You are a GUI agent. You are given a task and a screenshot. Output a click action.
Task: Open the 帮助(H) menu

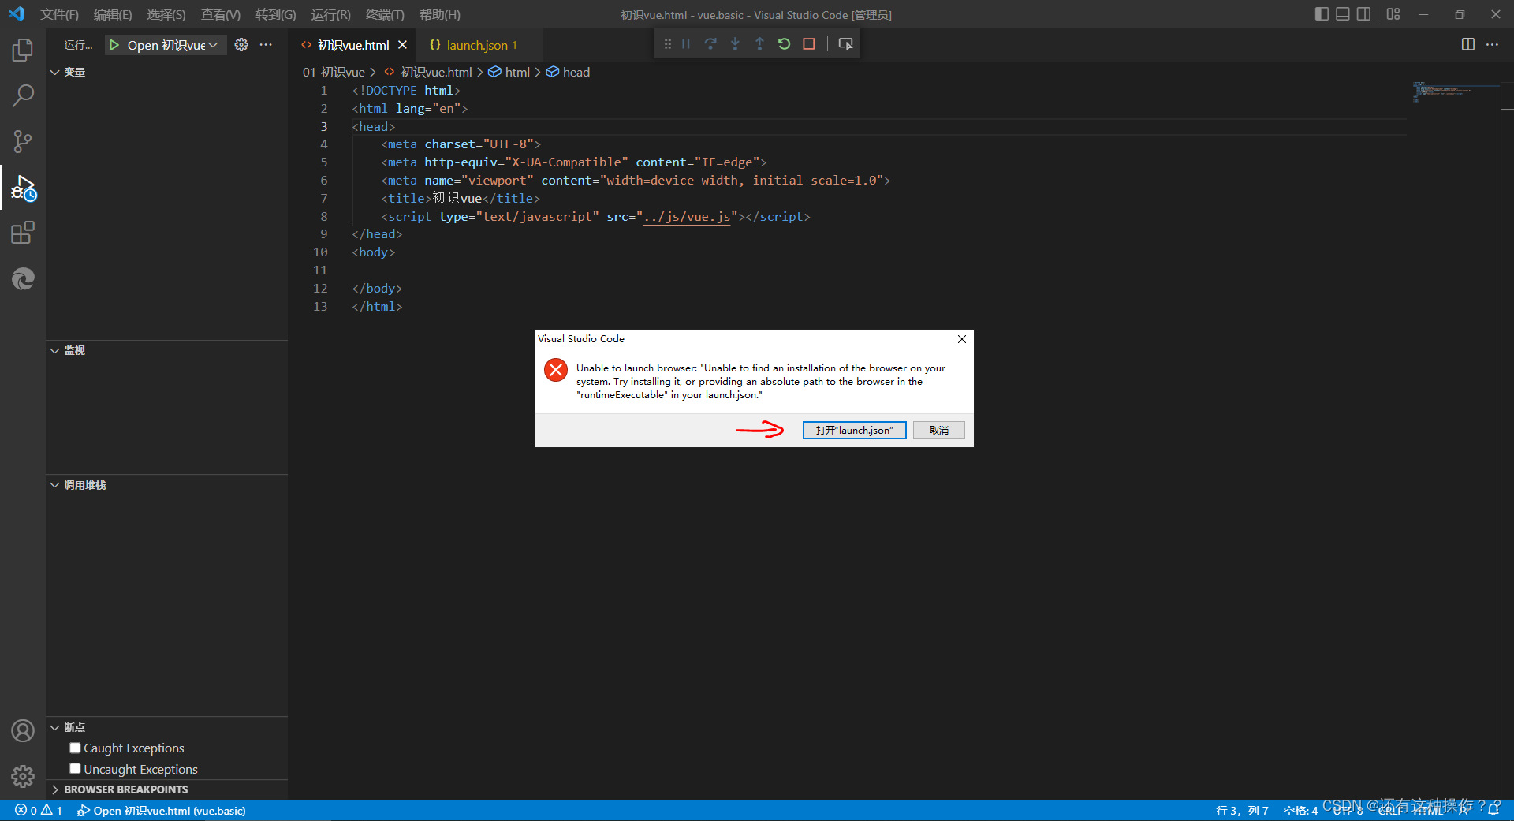coord(440,14)
